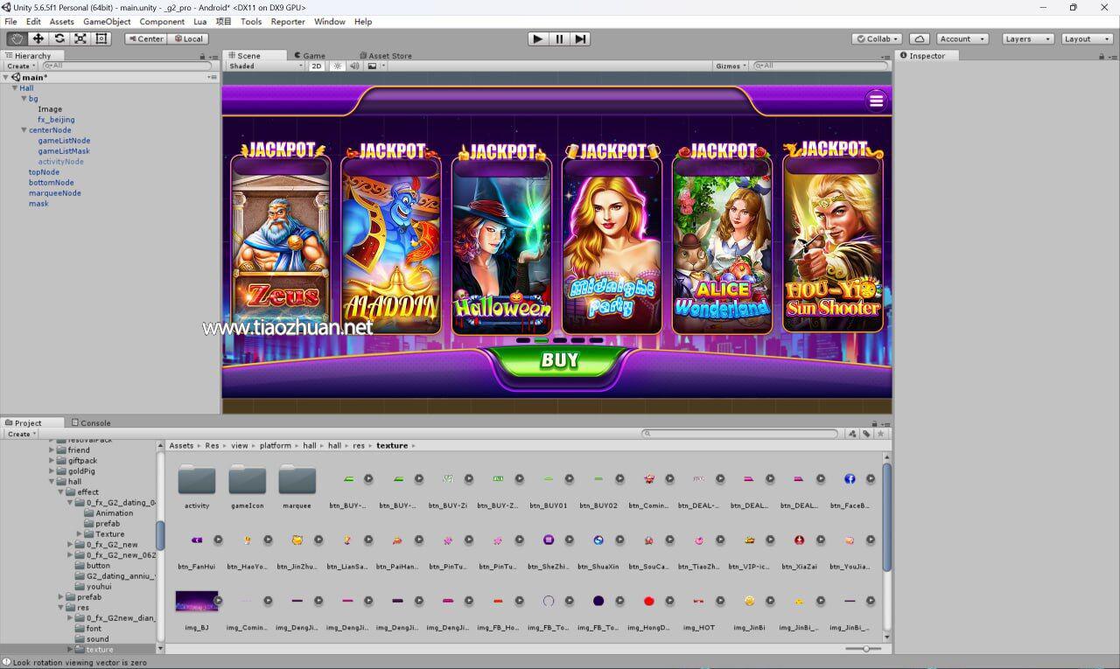Click the hamburger menu in scene view
The image size is (1120, 669).
[876, 101]
